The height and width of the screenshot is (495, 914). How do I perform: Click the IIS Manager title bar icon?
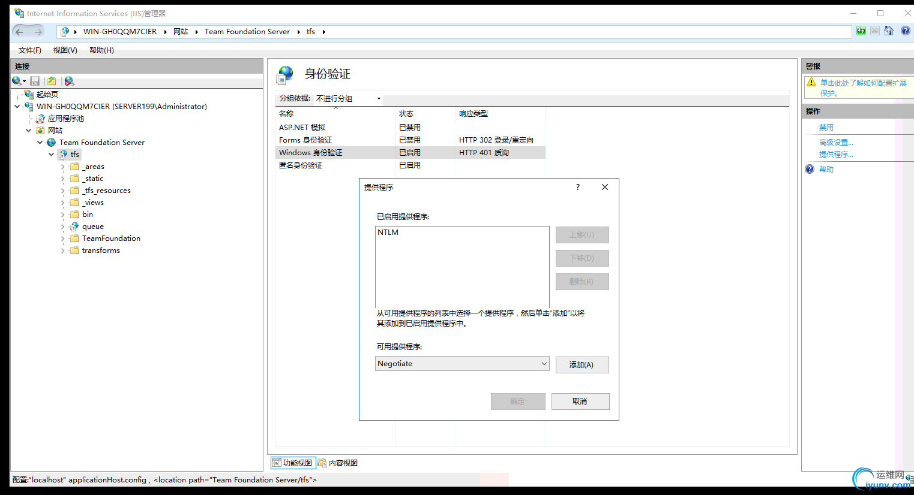pyautogui.click(x=19, y=13)
